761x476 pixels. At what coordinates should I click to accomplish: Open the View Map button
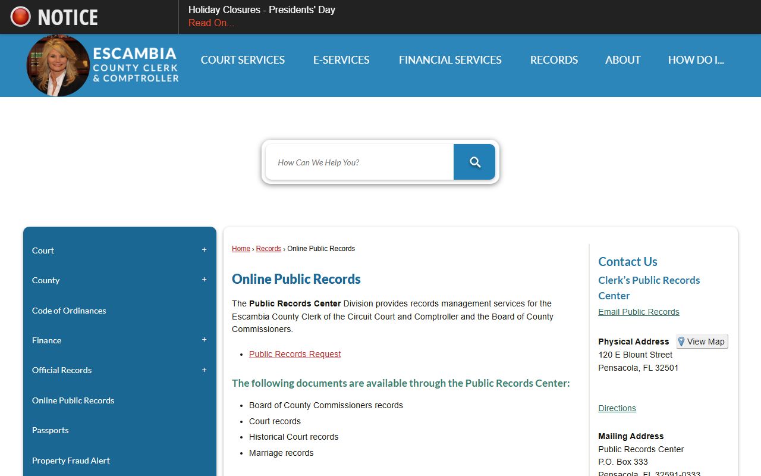click(x=702, y=342)
